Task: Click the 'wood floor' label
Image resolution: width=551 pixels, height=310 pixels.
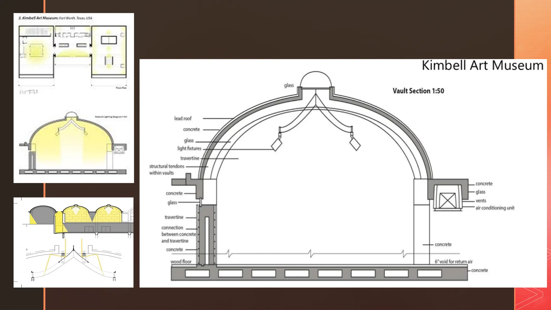Action: [181, 262]
